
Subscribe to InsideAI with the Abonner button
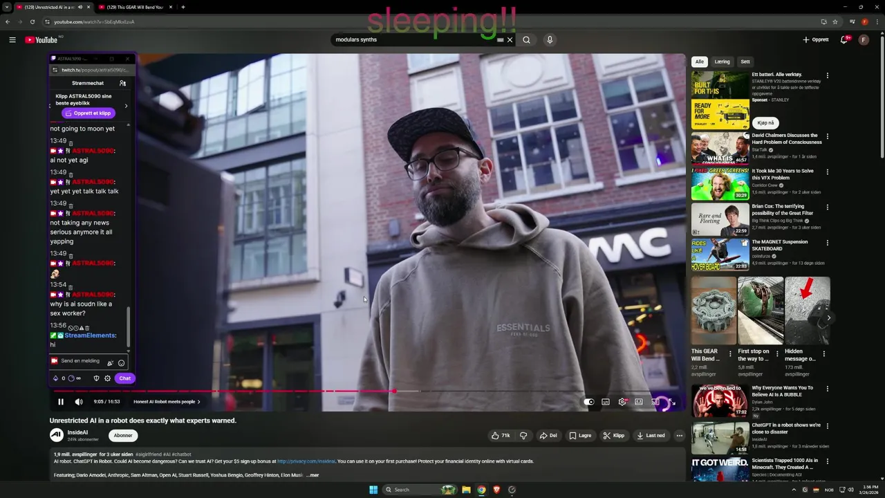tap(123, 436)
